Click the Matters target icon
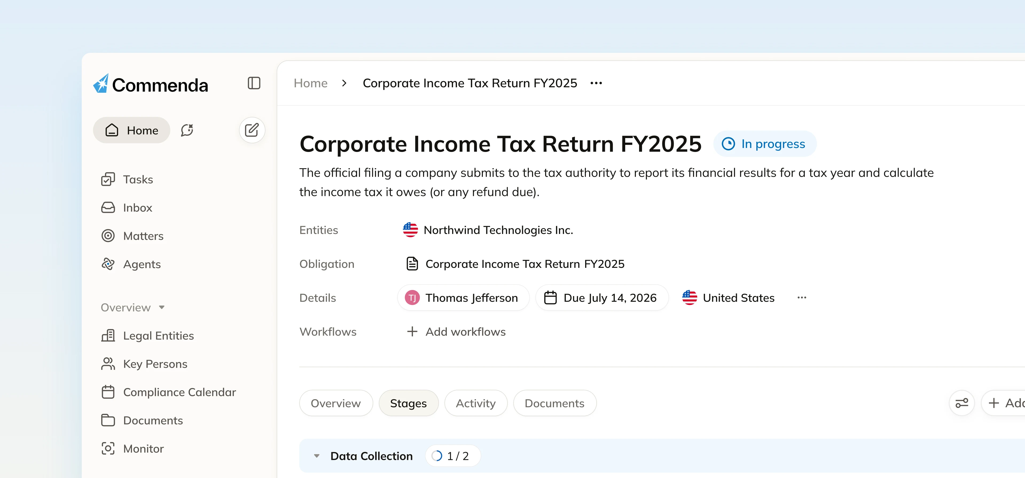The width and height of the screenshot is (1025, 478). [x=108, y=236]
